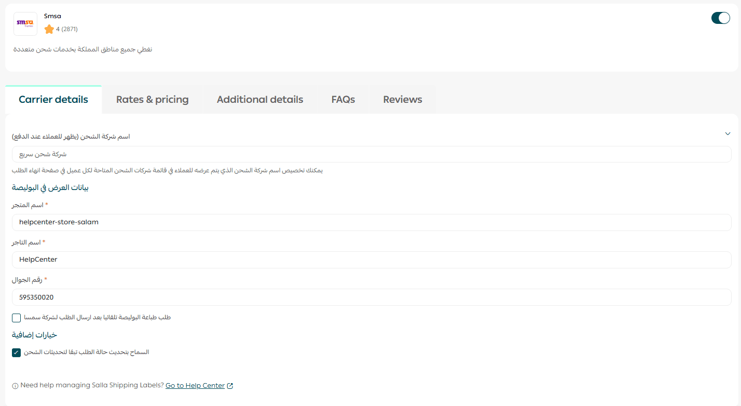Go to the Additional details tab
The height and width of the screenshot is (406, 741).
point(259,100)
